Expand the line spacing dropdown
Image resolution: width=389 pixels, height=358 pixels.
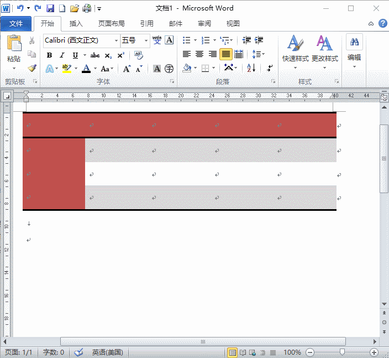(258, 54)
